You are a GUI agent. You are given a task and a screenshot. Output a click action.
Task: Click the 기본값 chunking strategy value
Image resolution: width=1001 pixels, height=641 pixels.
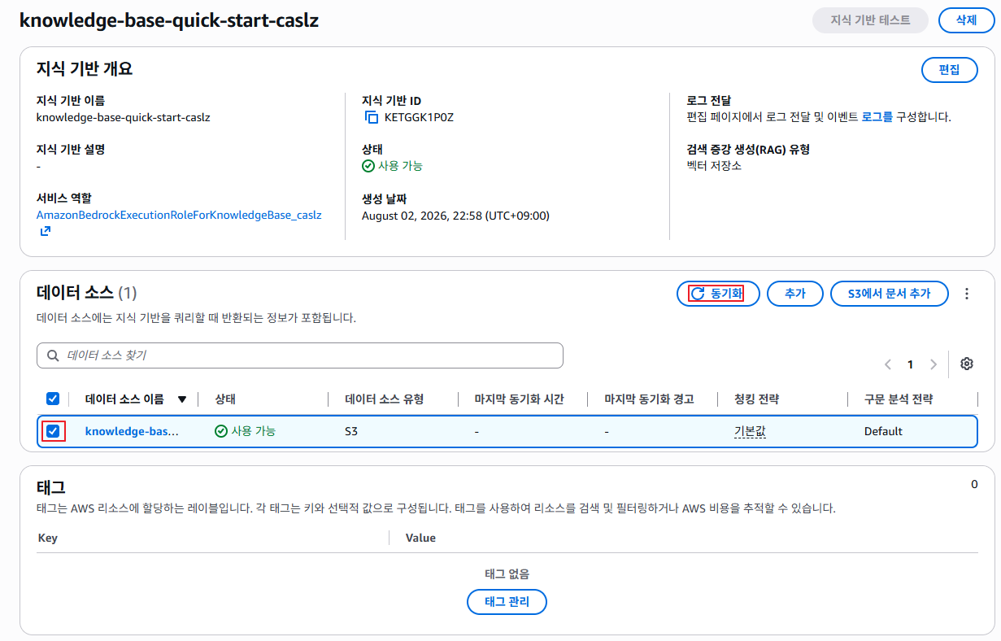pyautogui.click(x=750, y=431)
